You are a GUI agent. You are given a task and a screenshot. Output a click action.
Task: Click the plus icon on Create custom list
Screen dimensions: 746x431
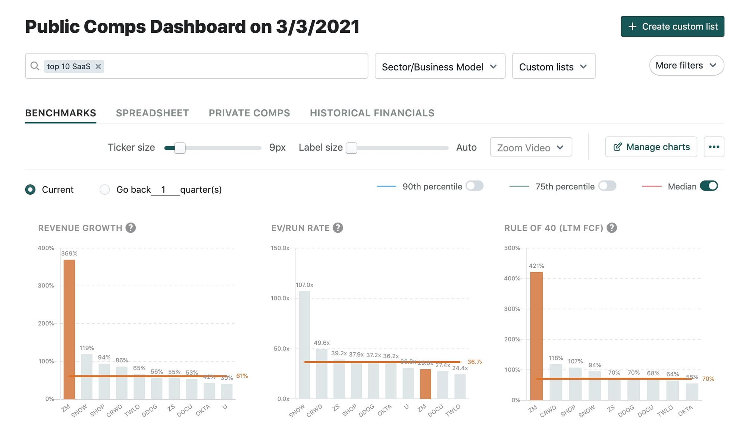click(632, 26)
